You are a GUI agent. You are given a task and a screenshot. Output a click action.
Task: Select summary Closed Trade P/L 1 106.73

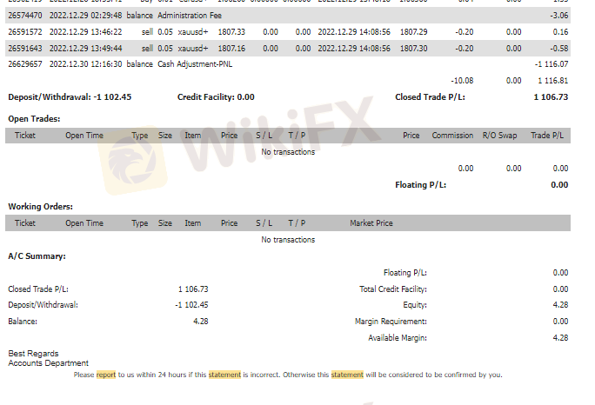click(193, 289)
